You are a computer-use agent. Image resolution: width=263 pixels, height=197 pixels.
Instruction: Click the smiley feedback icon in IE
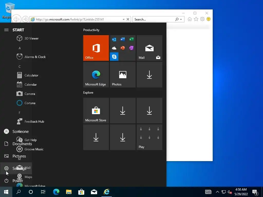pos(209,19)
